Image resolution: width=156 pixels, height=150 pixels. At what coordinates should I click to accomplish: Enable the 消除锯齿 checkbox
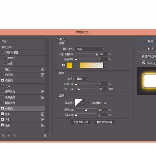pyautogui.click(x=89, y=102)
